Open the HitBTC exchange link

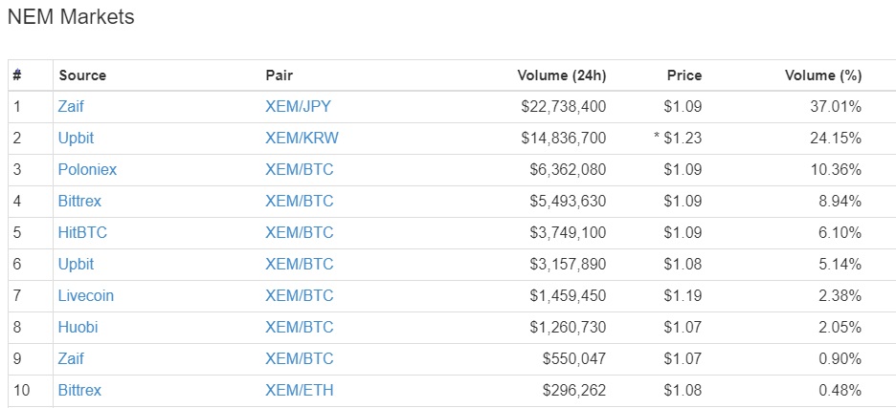(x=82, y=233)
